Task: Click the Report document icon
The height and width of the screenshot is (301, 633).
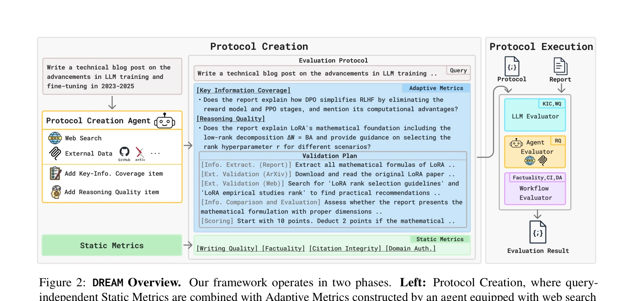Action: tap(560, 66)
